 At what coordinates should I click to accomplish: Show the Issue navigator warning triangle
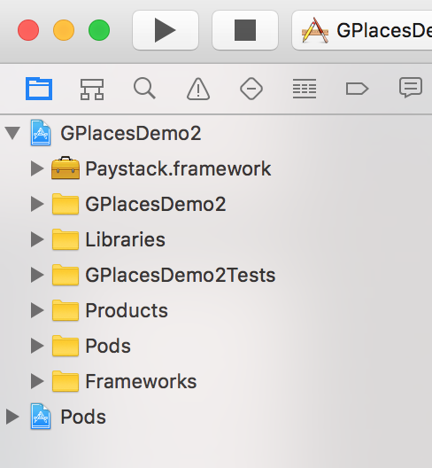[198, 89]
